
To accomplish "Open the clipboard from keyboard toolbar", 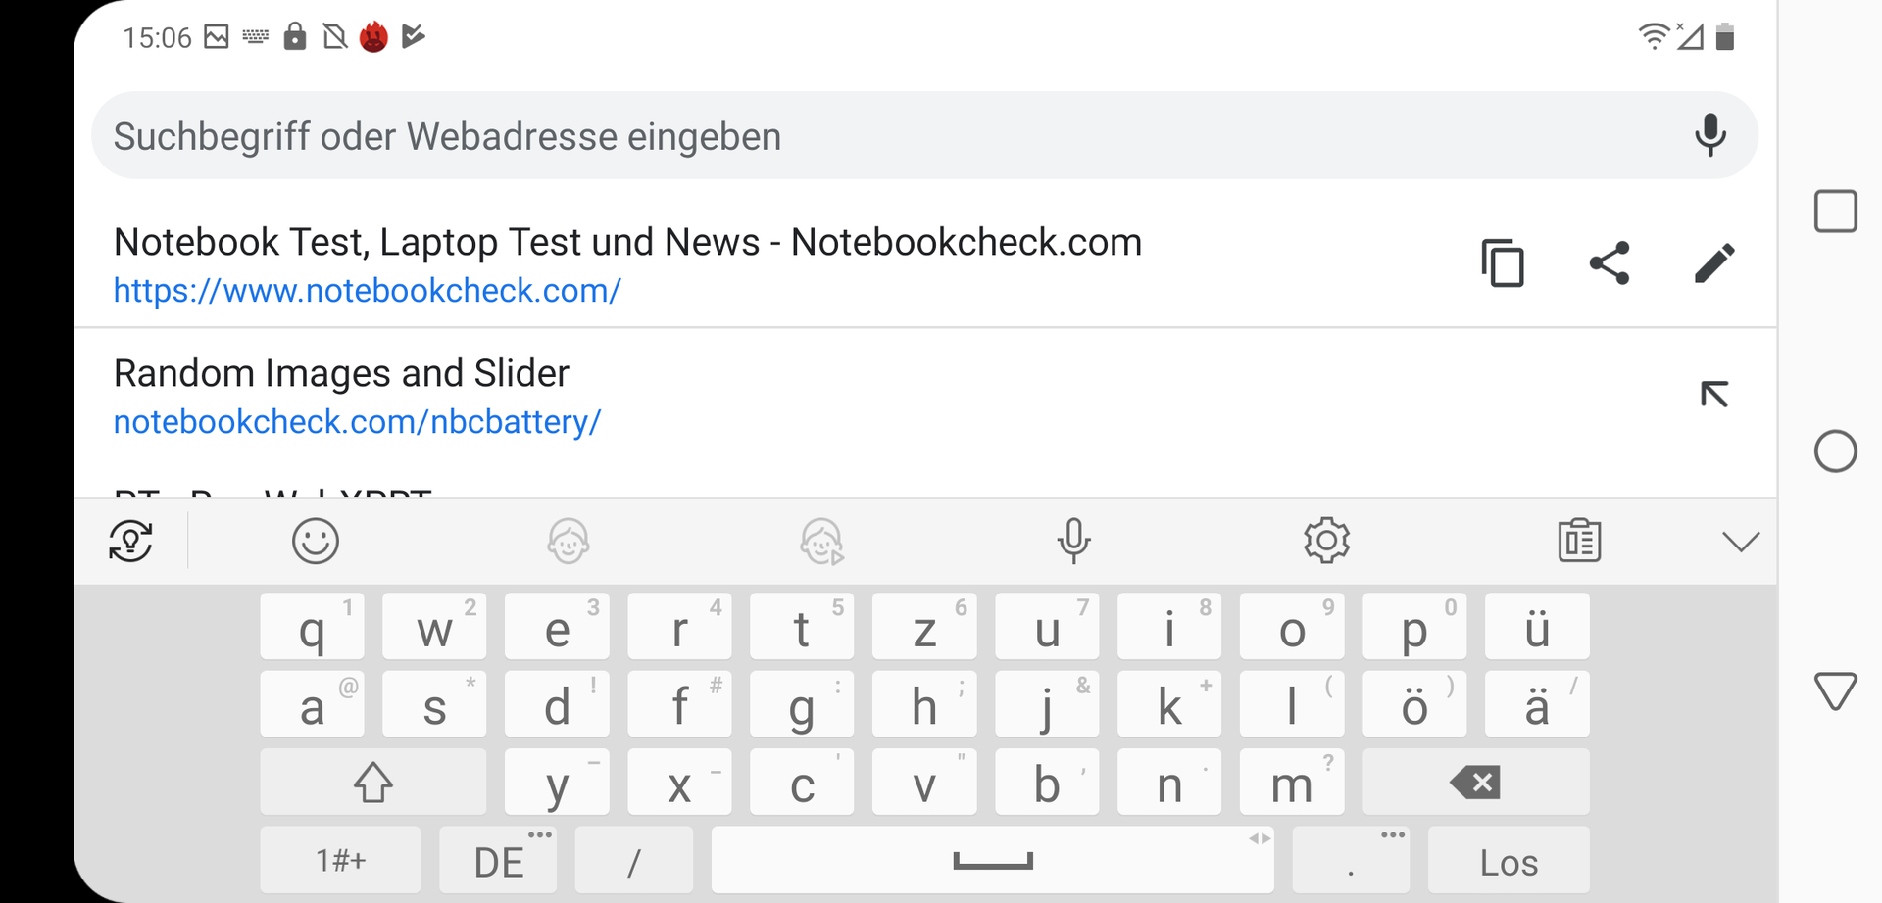I will pyautogui.click(x=1579, y=541).
